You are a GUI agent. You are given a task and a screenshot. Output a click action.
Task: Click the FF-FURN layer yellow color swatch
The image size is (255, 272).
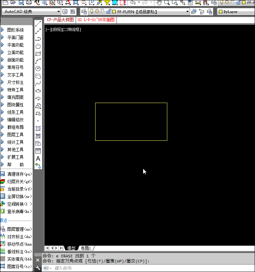114,12
